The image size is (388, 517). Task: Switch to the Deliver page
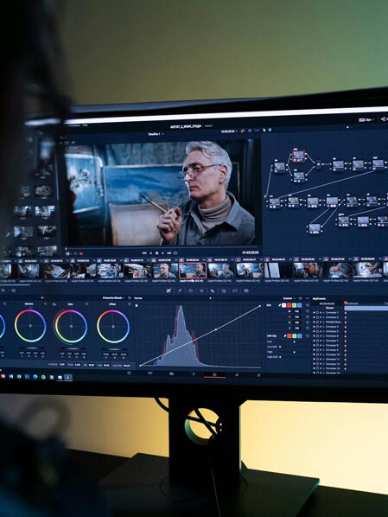(258, 375)
